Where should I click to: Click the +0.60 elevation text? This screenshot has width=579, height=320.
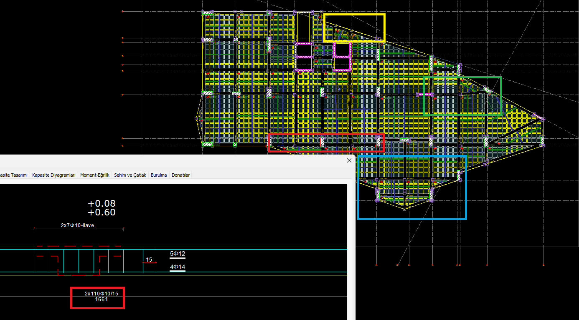102,212
